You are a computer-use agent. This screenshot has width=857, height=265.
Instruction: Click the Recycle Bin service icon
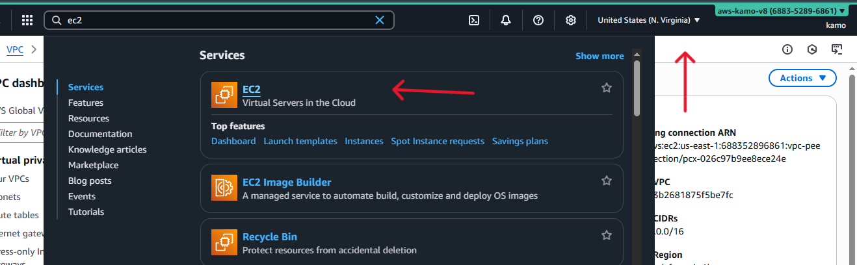[x=224, y=243]
